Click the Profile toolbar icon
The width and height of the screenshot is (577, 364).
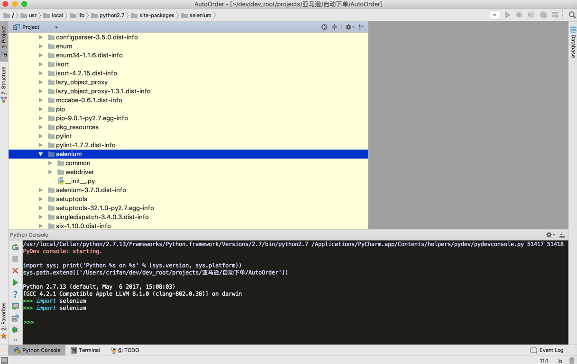543,15
